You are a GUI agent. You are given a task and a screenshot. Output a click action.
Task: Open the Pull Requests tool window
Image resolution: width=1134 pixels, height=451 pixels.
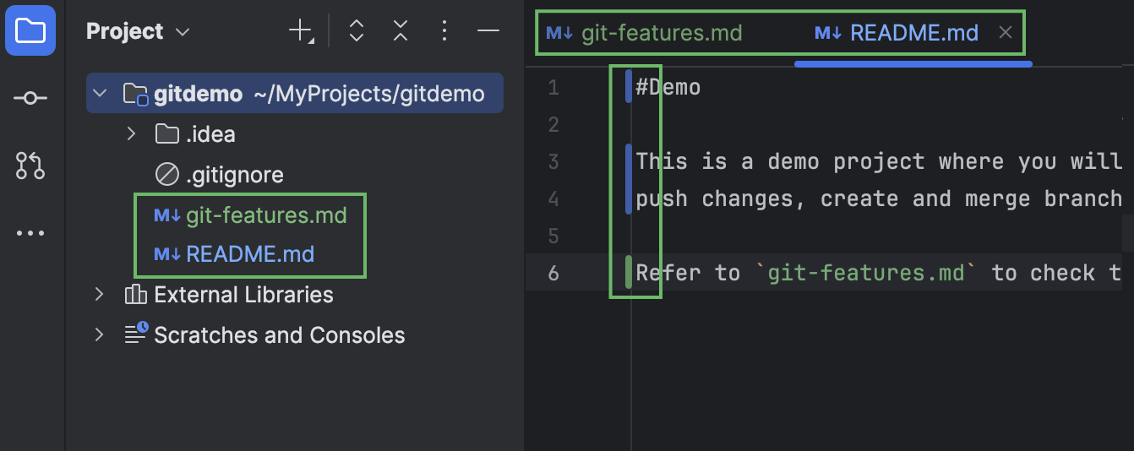pos(30,166)
